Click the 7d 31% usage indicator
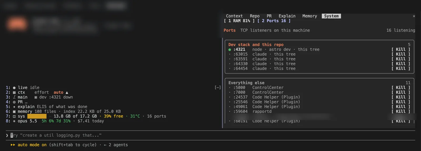This screenshot has height=151, width=421. [x=63, y=121]
